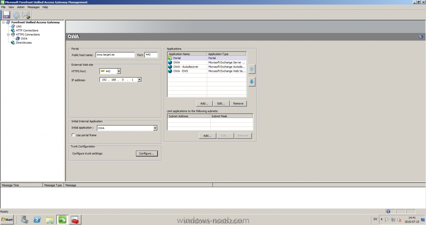Select the DirectAccess tree item label
426x225 pixels.
24,43
